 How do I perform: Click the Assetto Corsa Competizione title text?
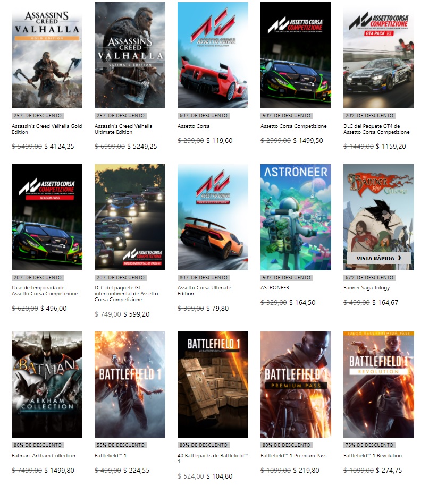point(293,126)
